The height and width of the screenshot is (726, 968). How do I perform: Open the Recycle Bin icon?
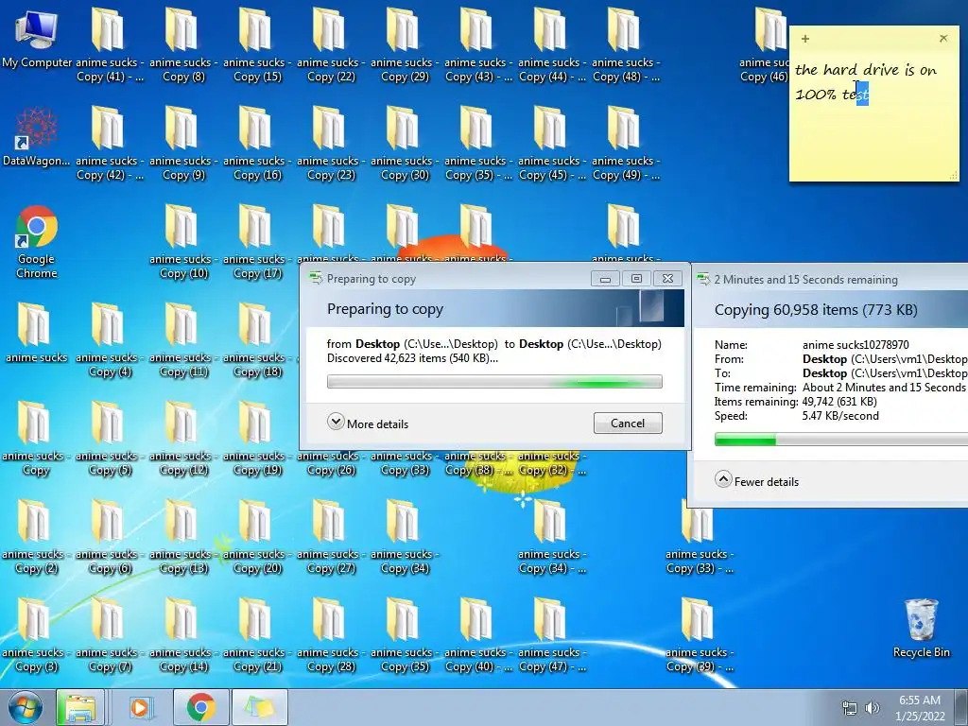tap(921, 628)
